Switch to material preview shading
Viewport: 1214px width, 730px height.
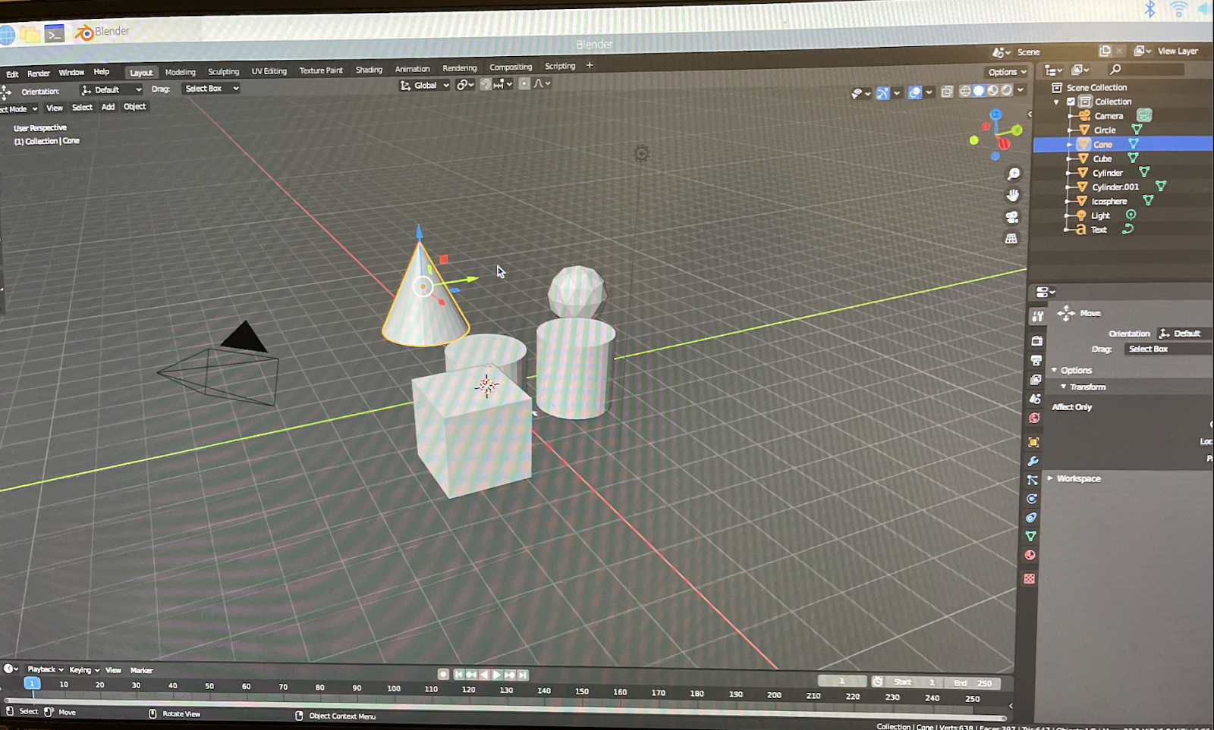992,90
